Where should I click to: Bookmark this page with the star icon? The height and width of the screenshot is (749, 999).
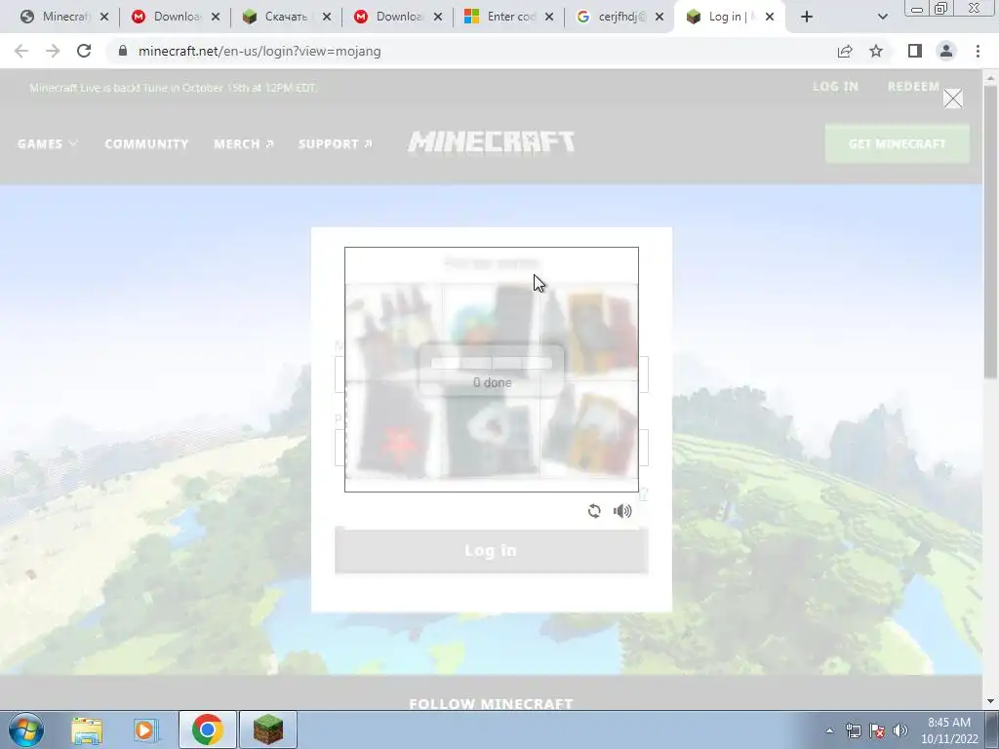tap(876, 51)
